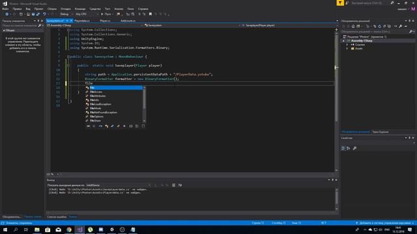
Task: Toggle the purple filter in IntelliSense popup
Action: point(124,126)
